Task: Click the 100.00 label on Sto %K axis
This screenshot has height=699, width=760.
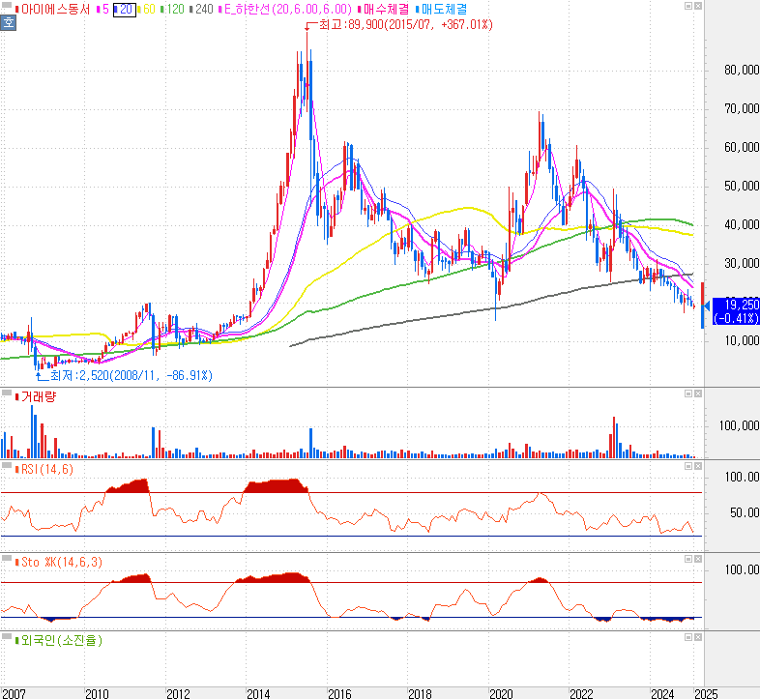Action: coord(742,570)
